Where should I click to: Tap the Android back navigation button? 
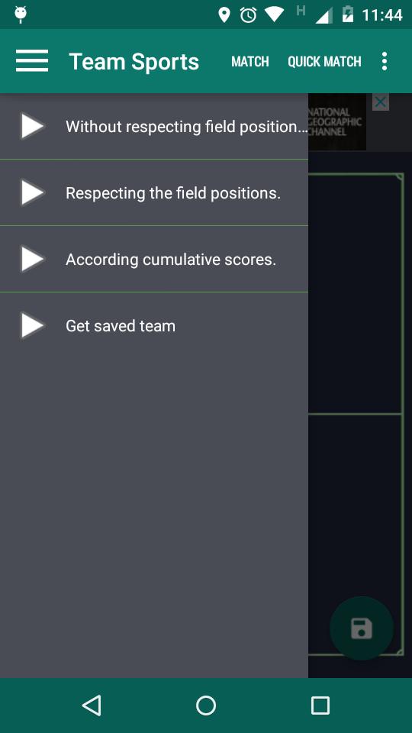click(x=92, y=705)
